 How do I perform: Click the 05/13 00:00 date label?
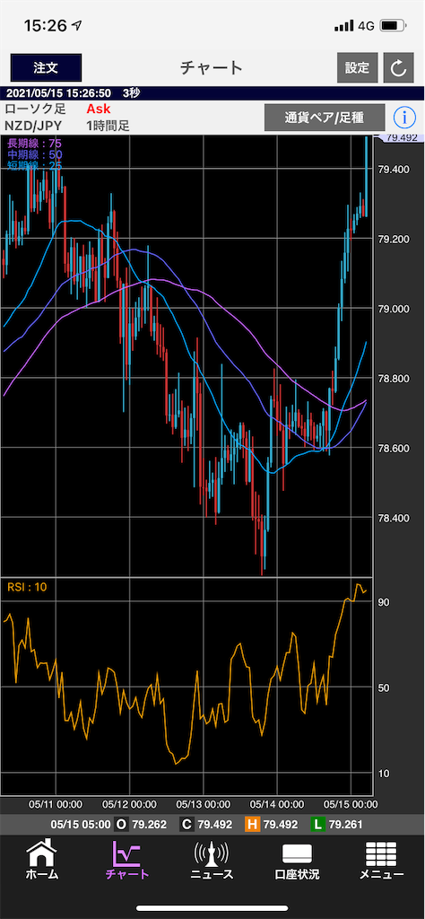pos(204,805)
